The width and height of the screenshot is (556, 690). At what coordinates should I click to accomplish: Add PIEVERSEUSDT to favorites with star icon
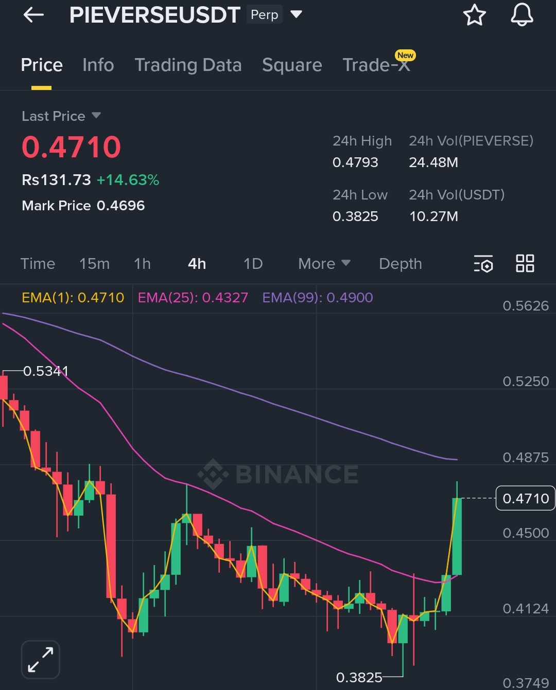[x=474, y=15]
